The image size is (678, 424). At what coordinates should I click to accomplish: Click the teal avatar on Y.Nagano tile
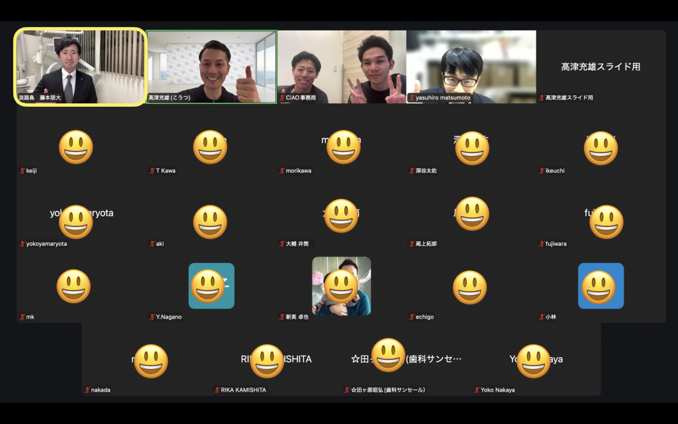[211, 286]
